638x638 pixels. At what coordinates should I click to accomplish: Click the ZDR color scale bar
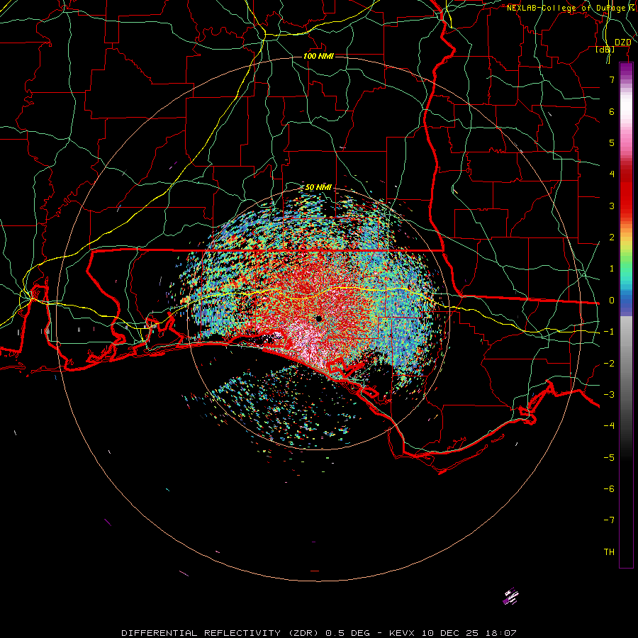626,315
